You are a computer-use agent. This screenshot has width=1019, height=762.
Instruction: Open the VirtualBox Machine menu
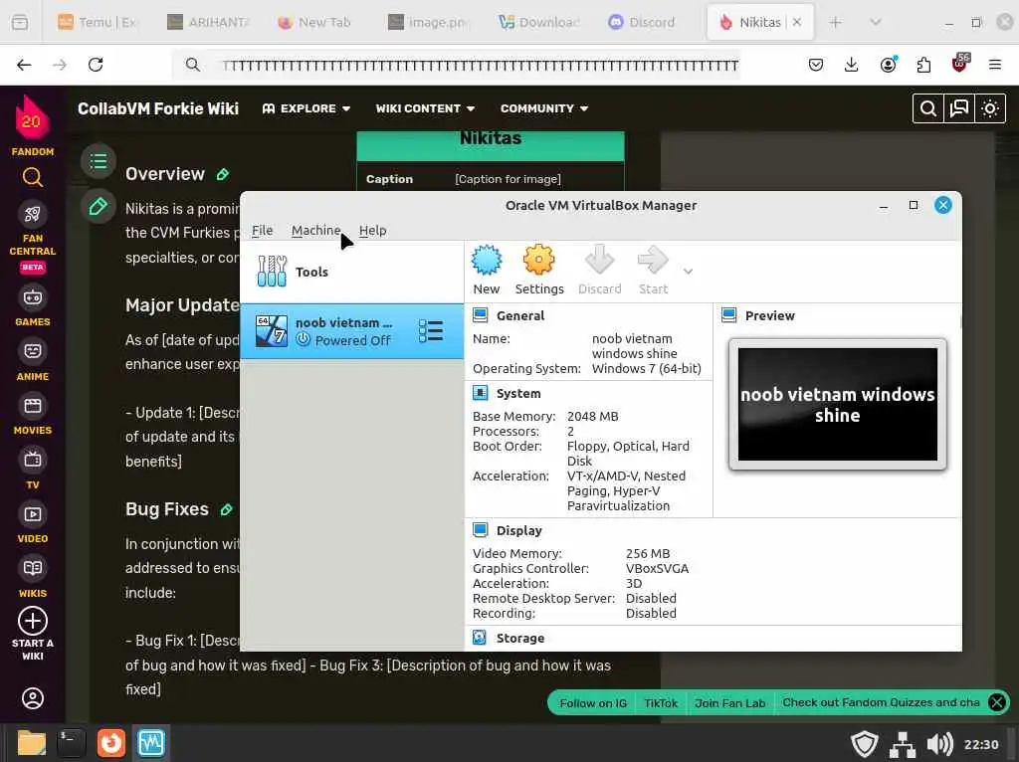(x=315, y=230)
